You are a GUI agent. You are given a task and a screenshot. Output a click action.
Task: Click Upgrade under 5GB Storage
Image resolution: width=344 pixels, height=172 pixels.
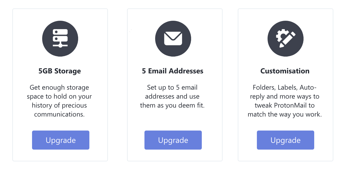[x=60, y=140]
